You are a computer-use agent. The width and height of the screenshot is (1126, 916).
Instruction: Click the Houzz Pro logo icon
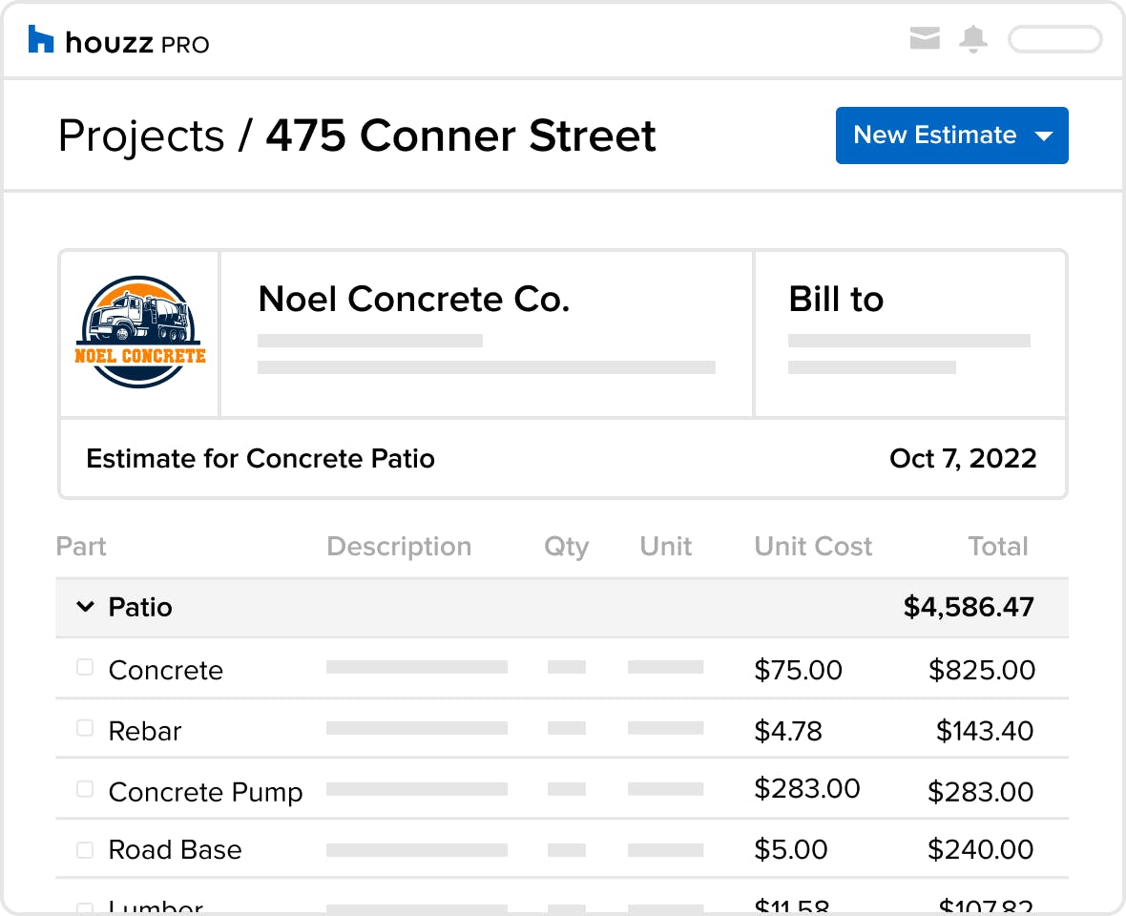[41, 40]
